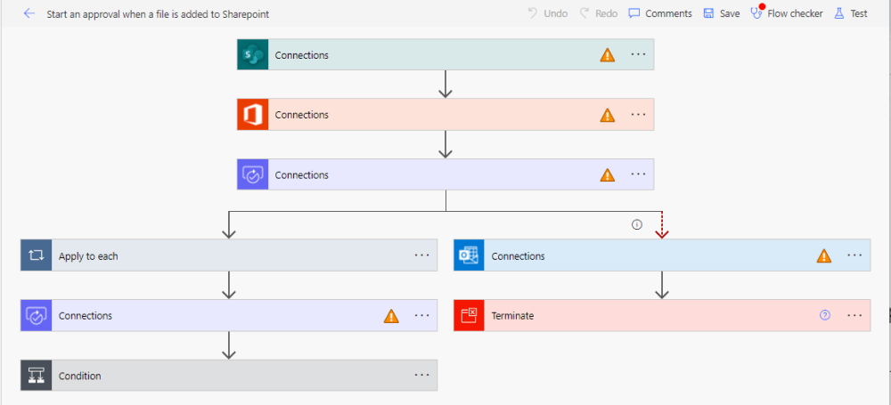
Task: Open the Terminate step ellipsis menu
Action: 854,315
